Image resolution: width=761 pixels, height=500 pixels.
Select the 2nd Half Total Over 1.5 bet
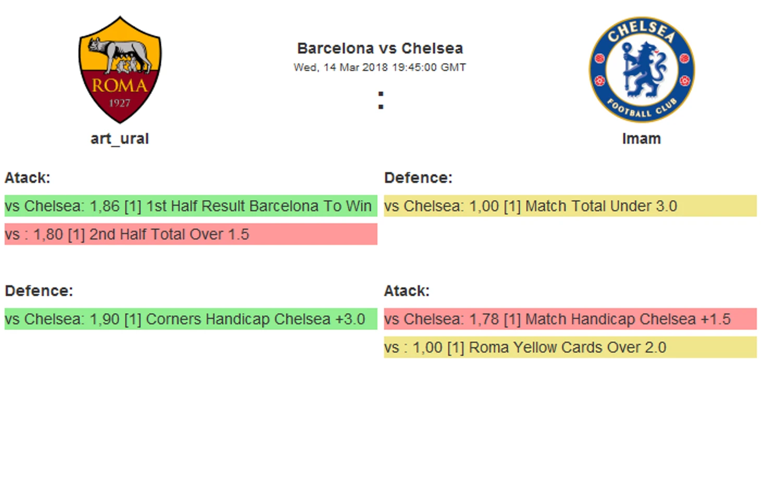pyautogui.click(x=191, y=234)
